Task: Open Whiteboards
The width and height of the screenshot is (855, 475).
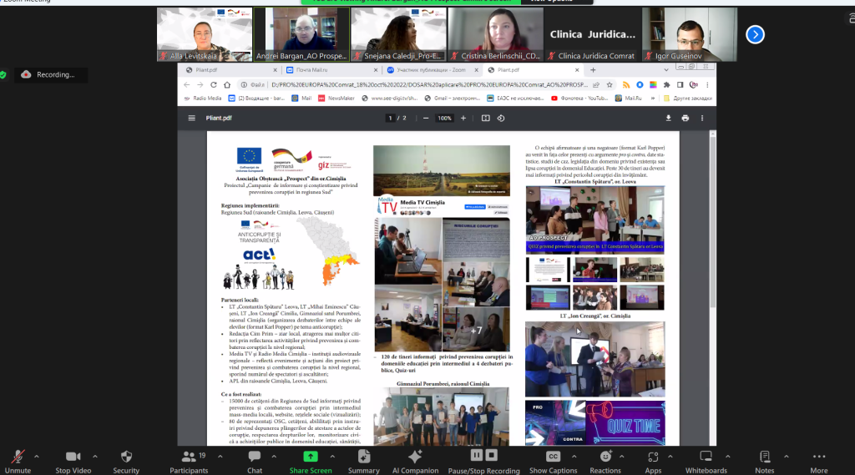Action: point(706,462)
